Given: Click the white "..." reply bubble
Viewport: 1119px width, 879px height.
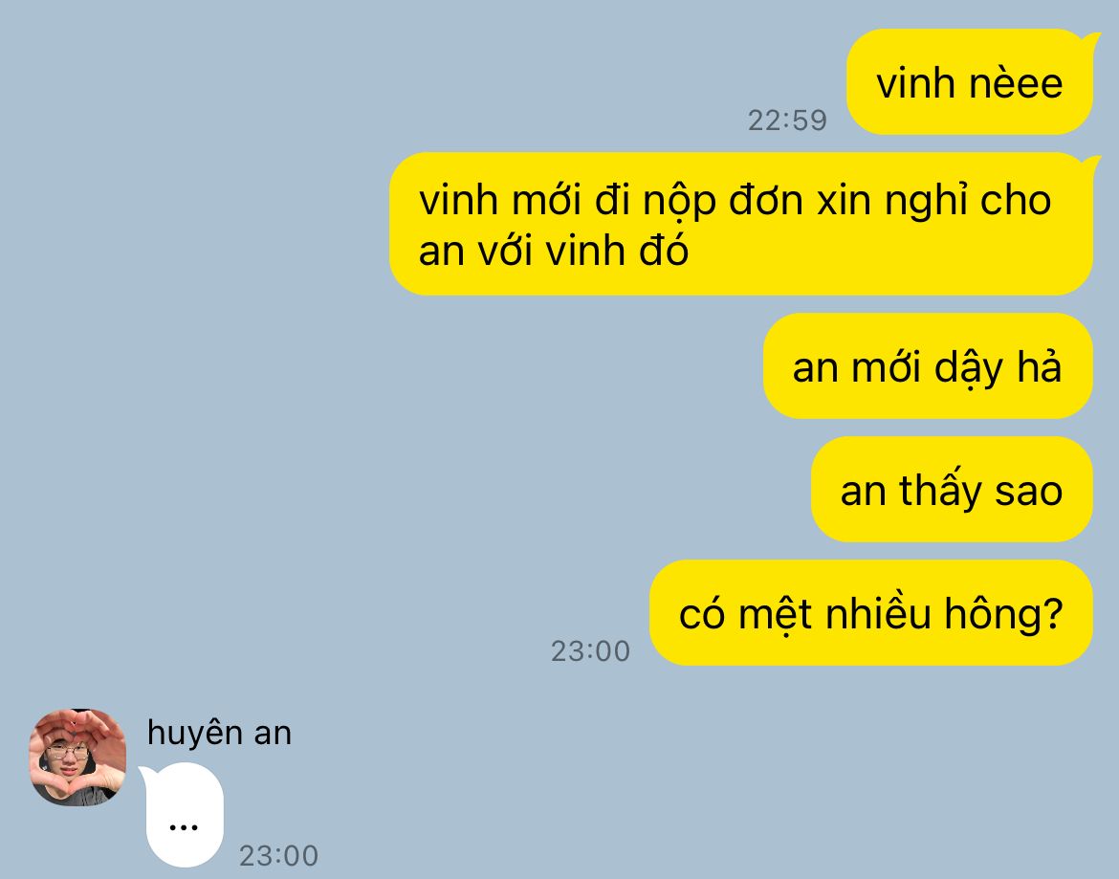Looking at the screenshot, I should pyautogui.click(x=183, y=815).
